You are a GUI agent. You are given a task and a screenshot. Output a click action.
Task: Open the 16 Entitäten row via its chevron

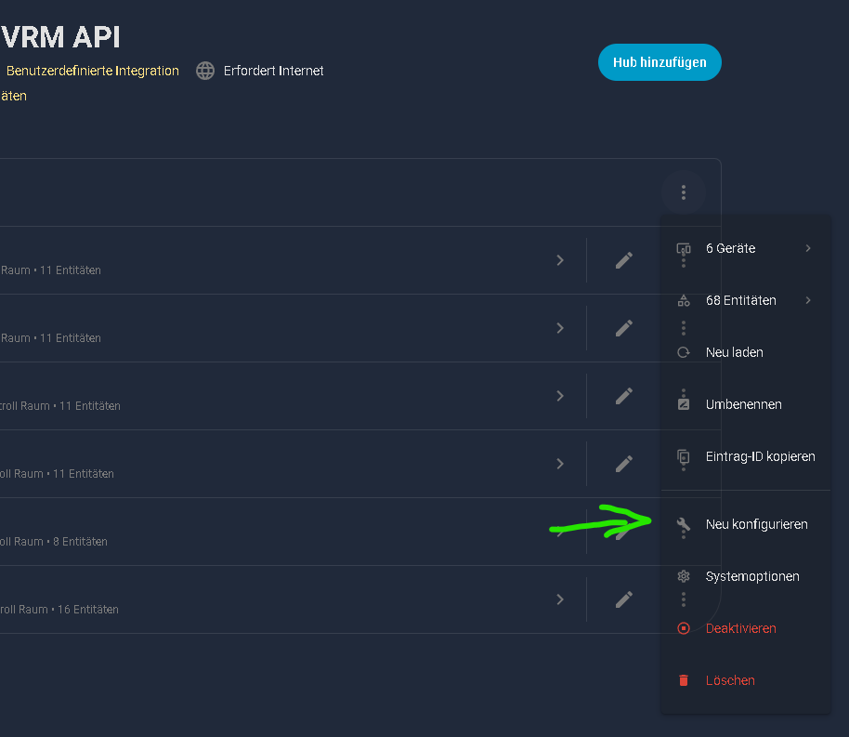click(560, 599)
